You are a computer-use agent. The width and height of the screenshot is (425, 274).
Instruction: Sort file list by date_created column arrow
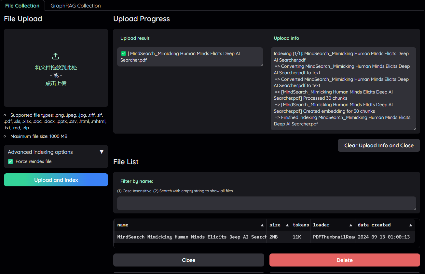(411, 225)
